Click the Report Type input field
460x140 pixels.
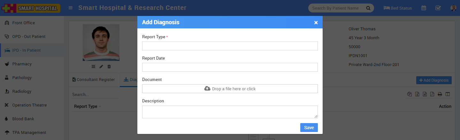[x=230, y=46]
